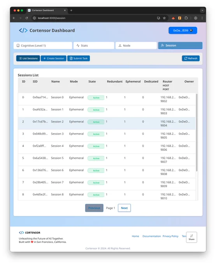
Task: Click the install app icon in address bar
Action: 158,18
